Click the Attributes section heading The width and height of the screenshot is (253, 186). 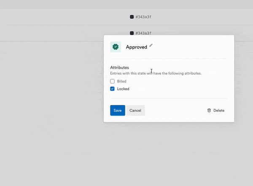pyautogui.click(x=119, y=67)
